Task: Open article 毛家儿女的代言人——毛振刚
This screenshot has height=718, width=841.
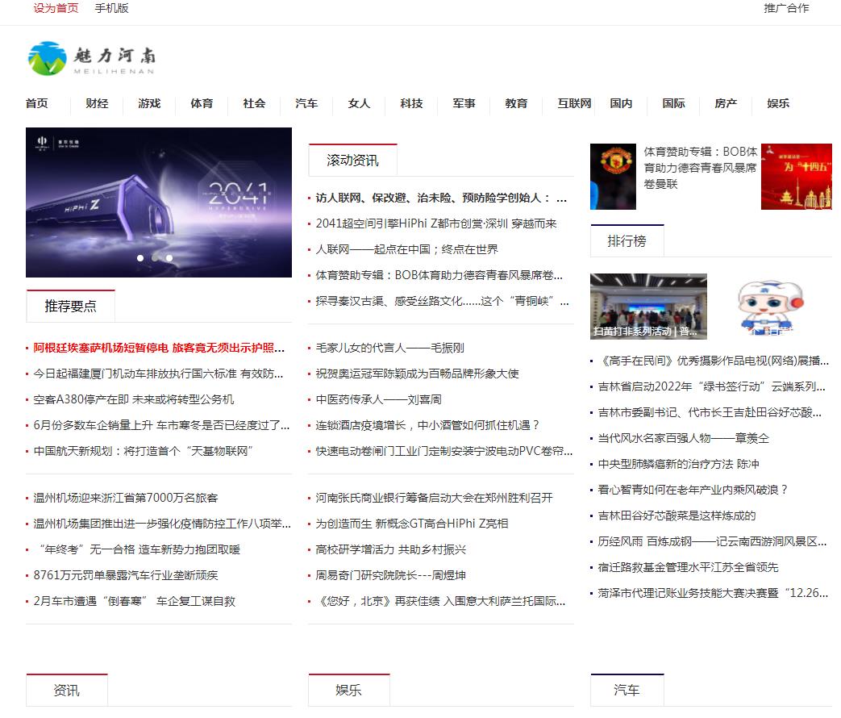Action: (390, 348)
